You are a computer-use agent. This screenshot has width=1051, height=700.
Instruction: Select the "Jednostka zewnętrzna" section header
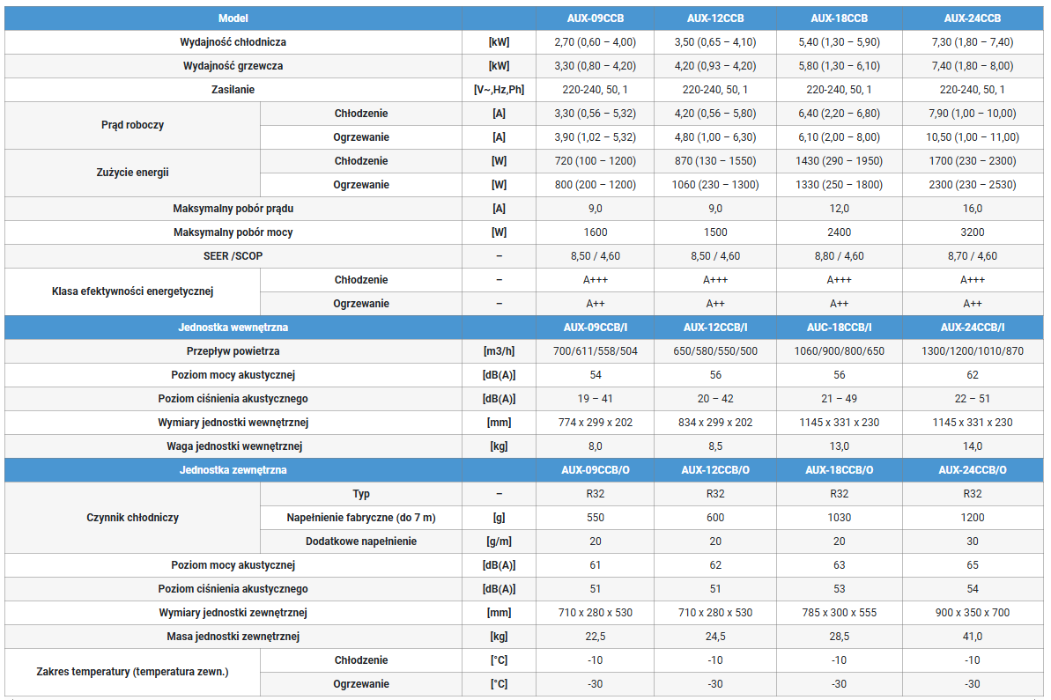point(233,470)
